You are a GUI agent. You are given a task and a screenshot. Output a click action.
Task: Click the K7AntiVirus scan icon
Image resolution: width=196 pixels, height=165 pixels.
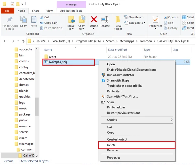103,97
